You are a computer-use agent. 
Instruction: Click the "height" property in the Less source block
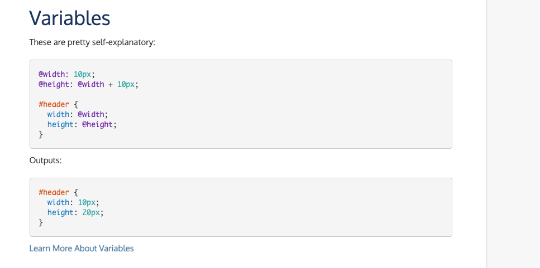[x=60, y=124]
